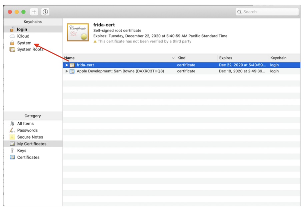This screenshot has height=210, width=304.
Task: Click the plus add item button
Action: point(34,12)
